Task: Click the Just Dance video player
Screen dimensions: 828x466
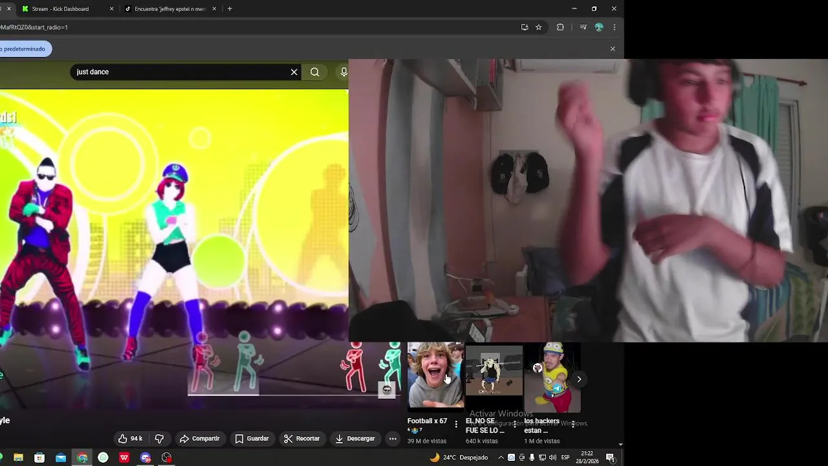Action: (x=174, y=249)
